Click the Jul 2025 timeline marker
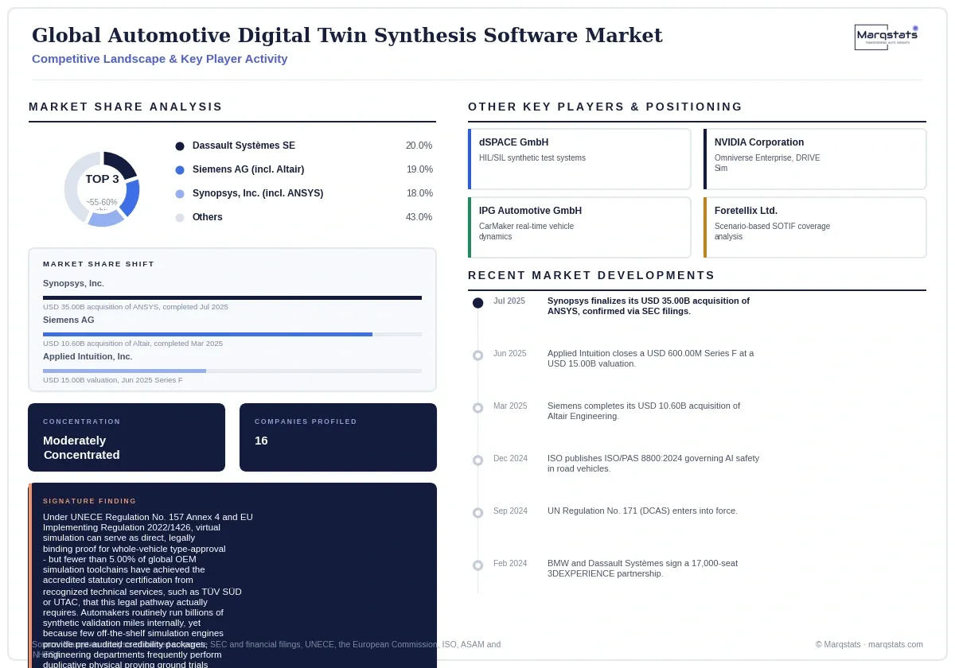Screen dimensions: 955x668 (477, 303)
